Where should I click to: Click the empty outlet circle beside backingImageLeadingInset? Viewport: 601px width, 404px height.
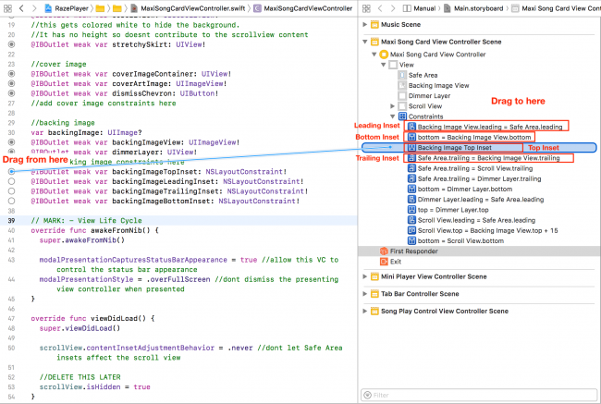pyautogui.click(x=10, y=182)
